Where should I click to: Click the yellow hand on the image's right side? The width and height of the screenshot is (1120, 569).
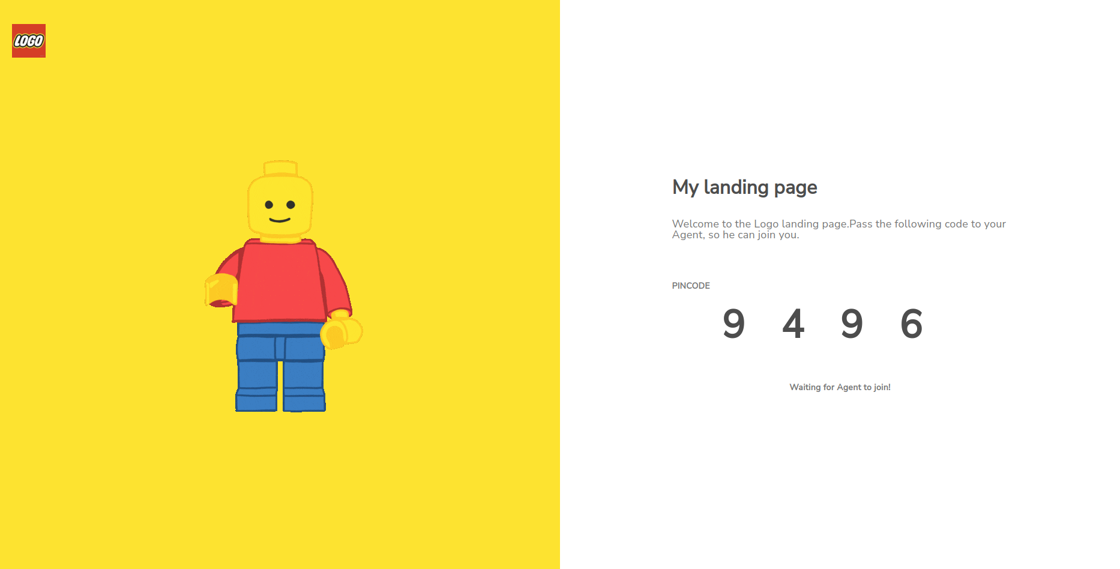[341, 332]
